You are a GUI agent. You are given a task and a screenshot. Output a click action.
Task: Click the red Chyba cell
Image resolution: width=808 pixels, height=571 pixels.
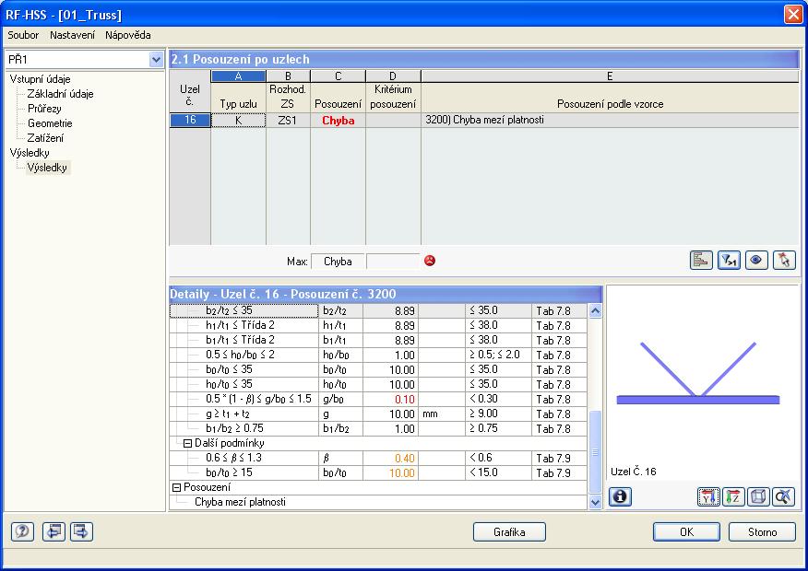[x=338, y=120]
